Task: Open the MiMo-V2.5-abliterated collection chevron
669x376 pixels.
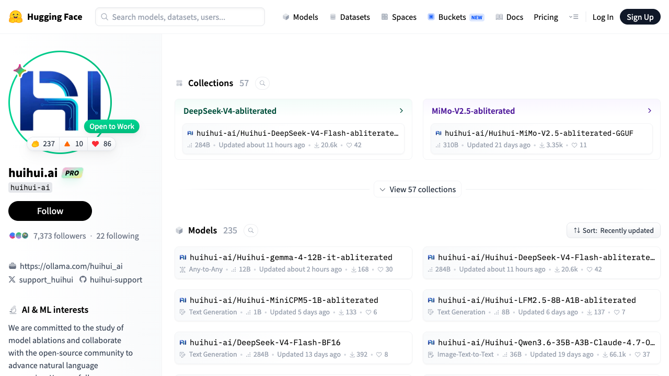Action: tap(650, 111)
